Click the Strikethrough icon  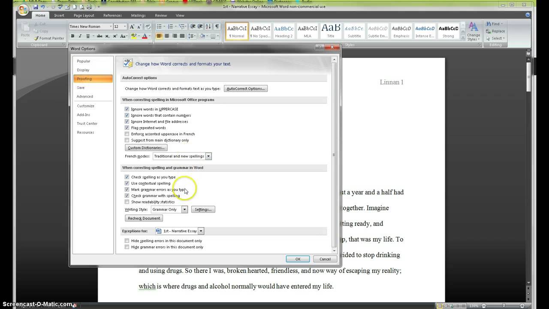coord(100,36)
